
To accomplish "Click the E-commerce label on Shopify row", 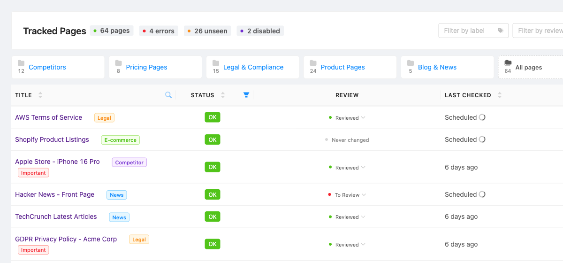I will point(120,140).
